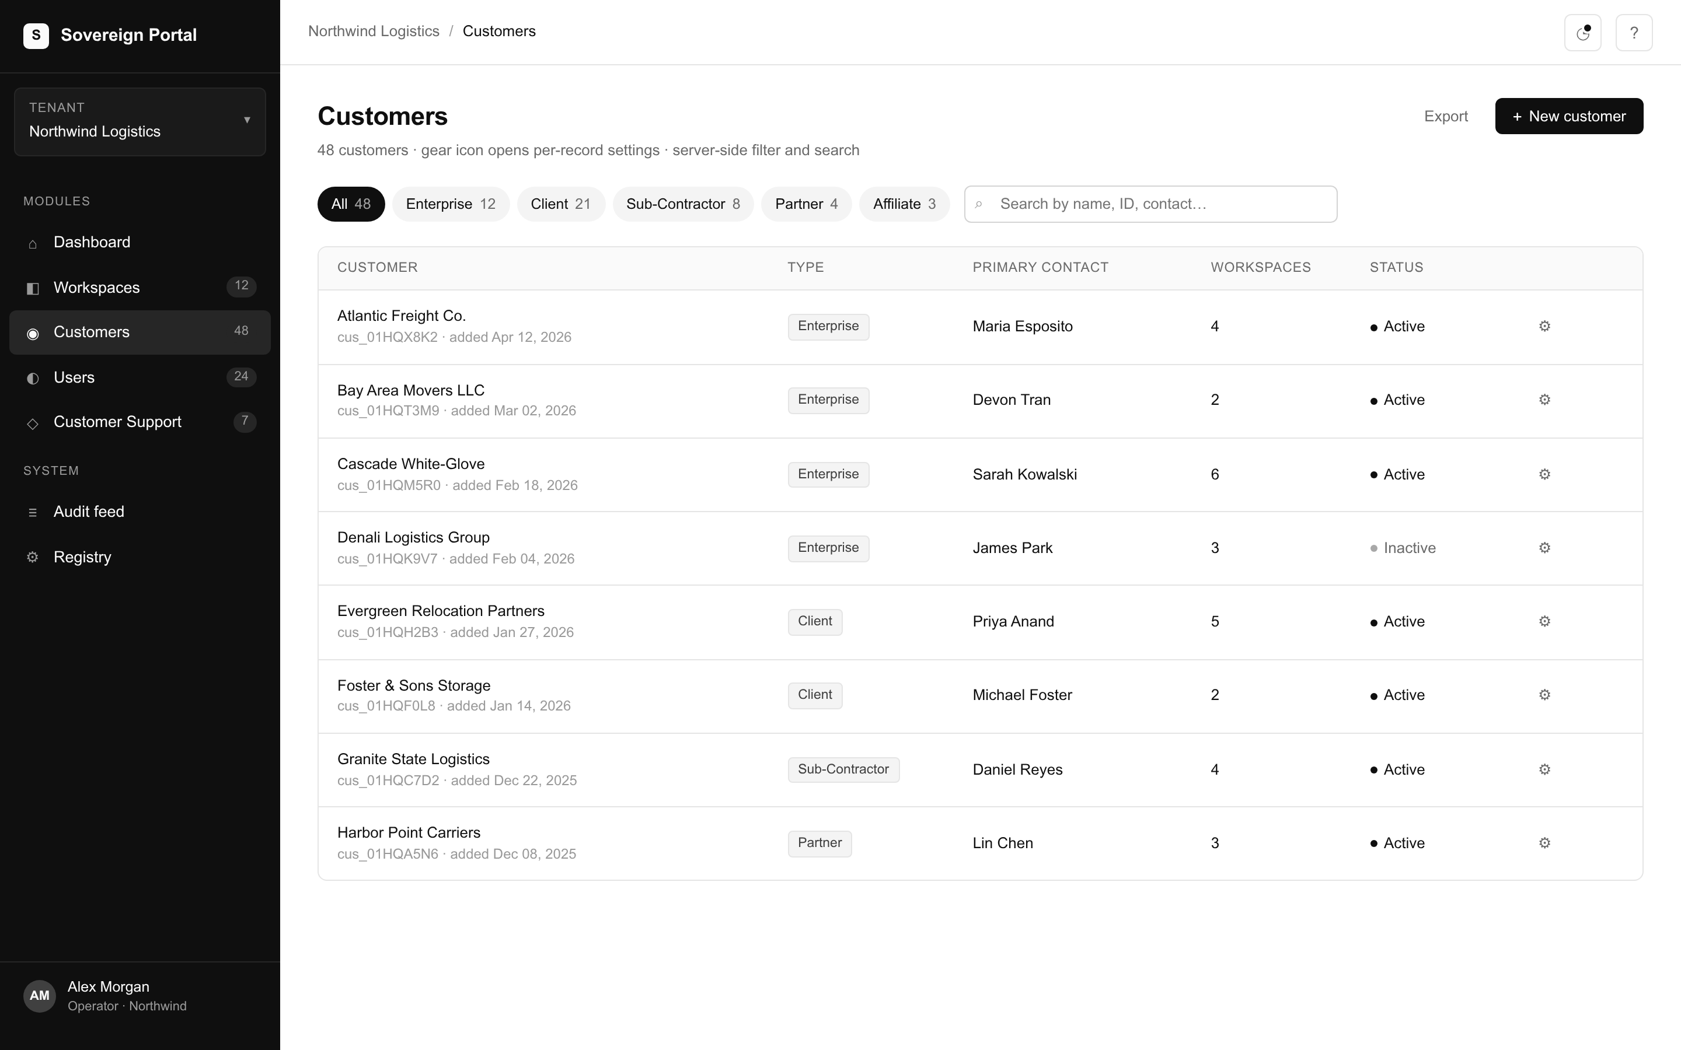The height and width of the screenshot is (1050, 1681).
Task: Click Northwind Logistics breadcrumb link
Action: coord(374,32)
